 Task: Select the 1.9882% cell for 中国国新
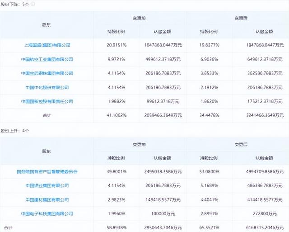point(117,101)
